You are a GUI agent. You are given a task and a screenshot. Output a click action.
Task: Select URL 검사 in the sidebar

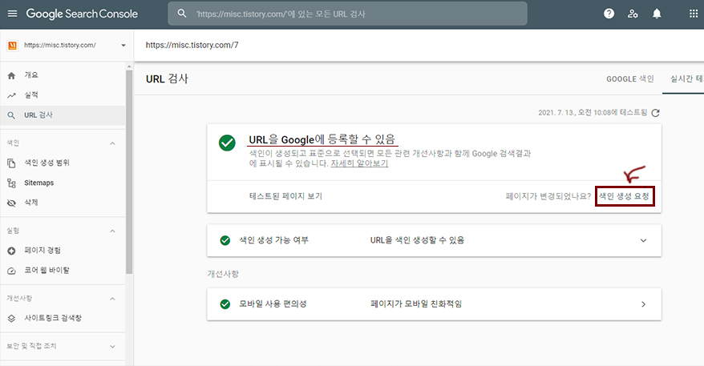click(x=63, y=115)
